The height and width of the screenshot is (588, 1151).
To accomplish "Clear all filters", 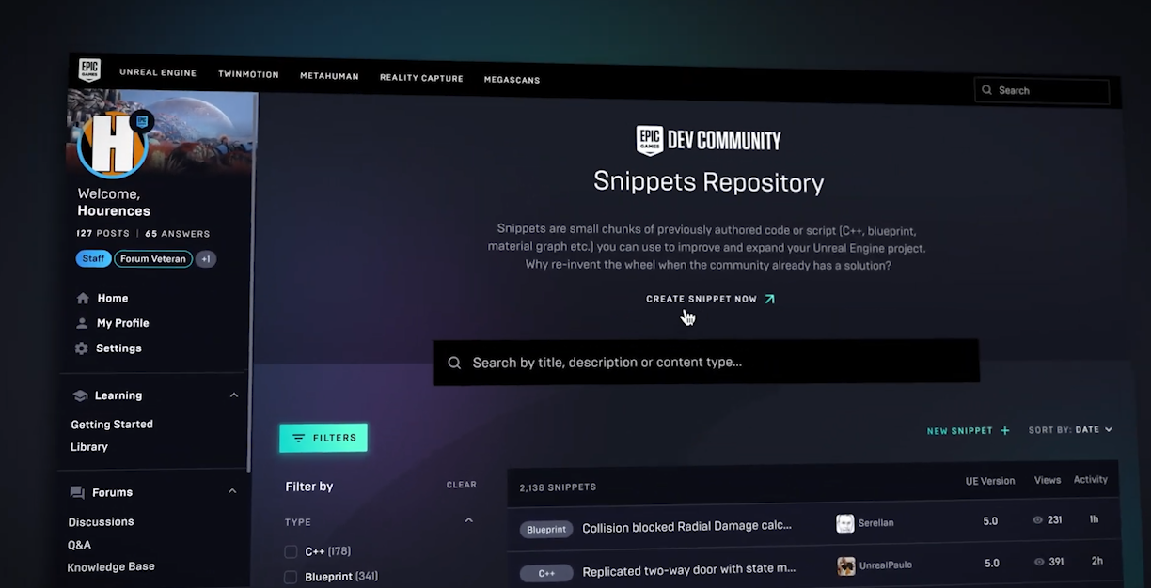I will point(462,485).
